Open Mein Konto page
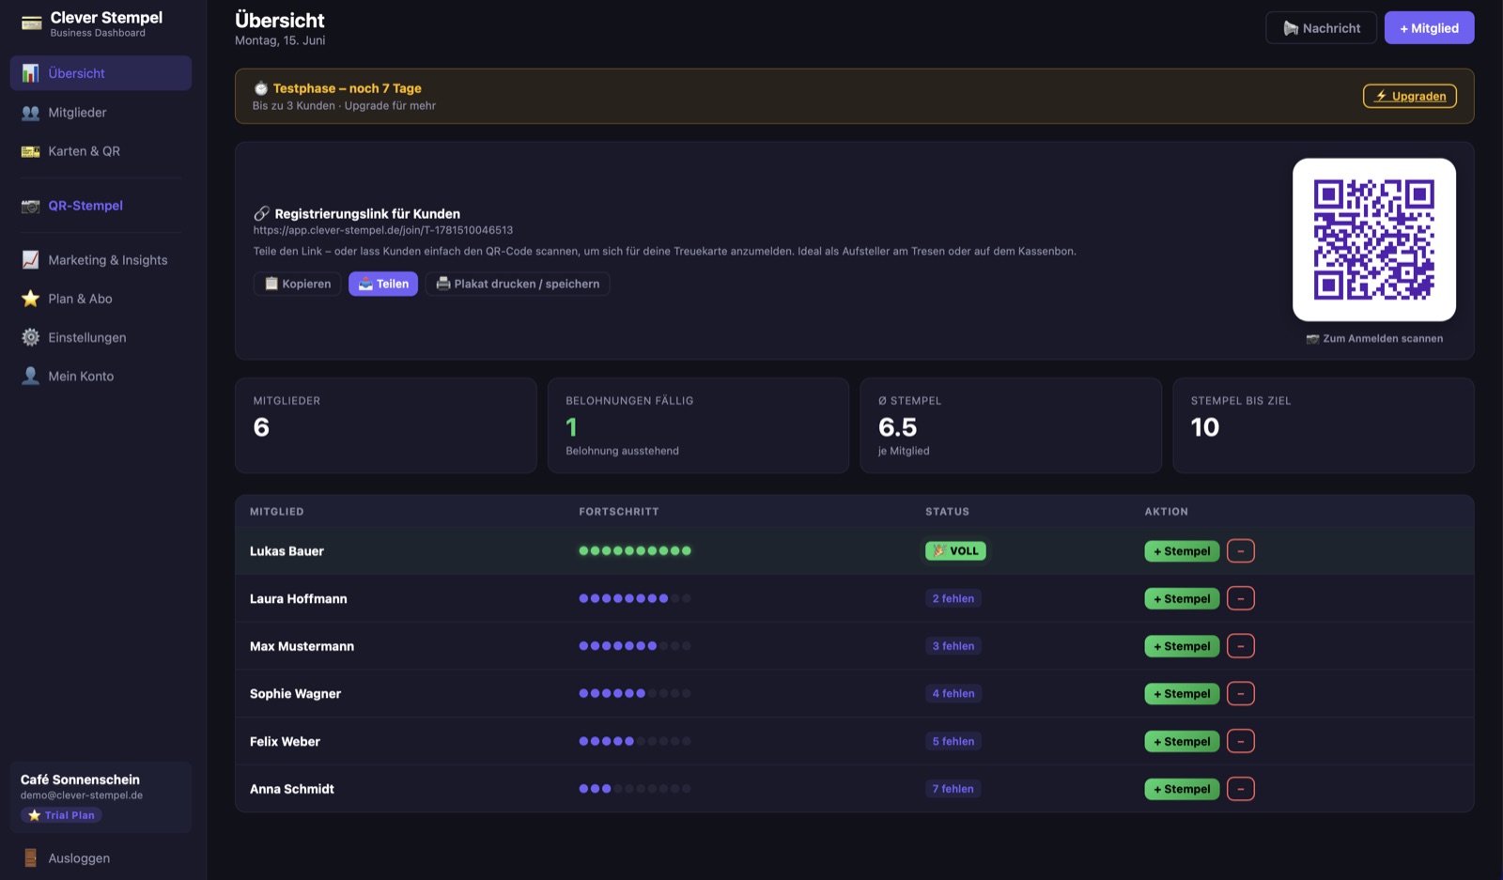Viewport: 1503px width, 880px height. point(101,376)
